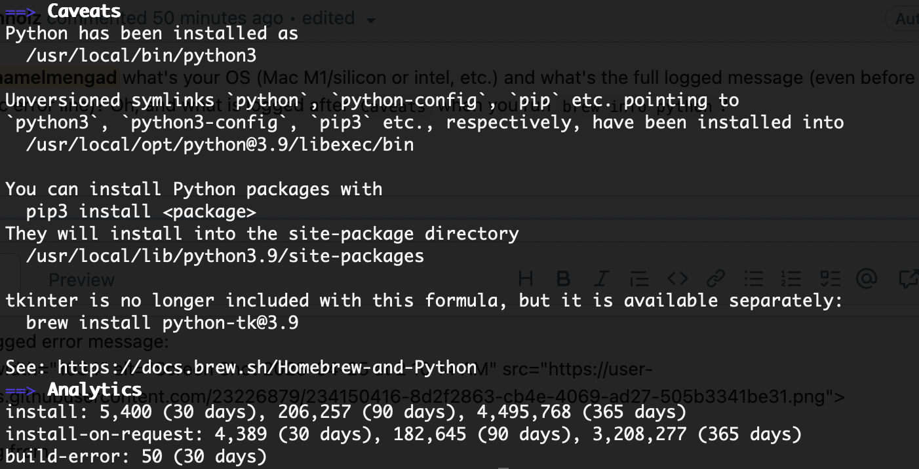Click the Author badge on the comment
919x469 pixels.
(x=907, y=18)
